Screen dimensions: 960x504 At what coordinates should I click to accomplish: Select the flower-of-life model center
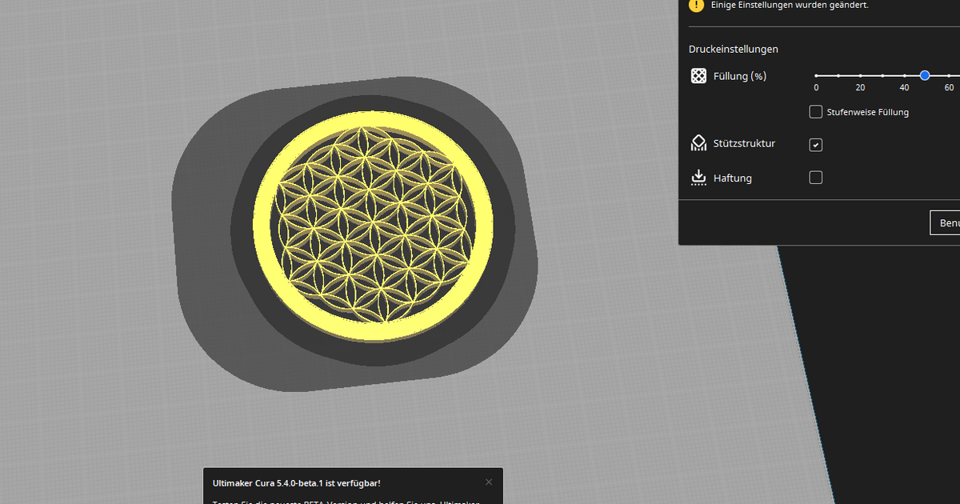(x=371, y=225)
